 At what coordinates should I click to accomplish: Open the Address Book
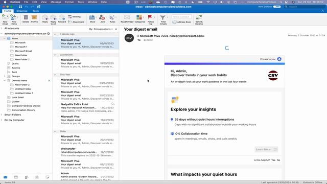pos(182,21)
